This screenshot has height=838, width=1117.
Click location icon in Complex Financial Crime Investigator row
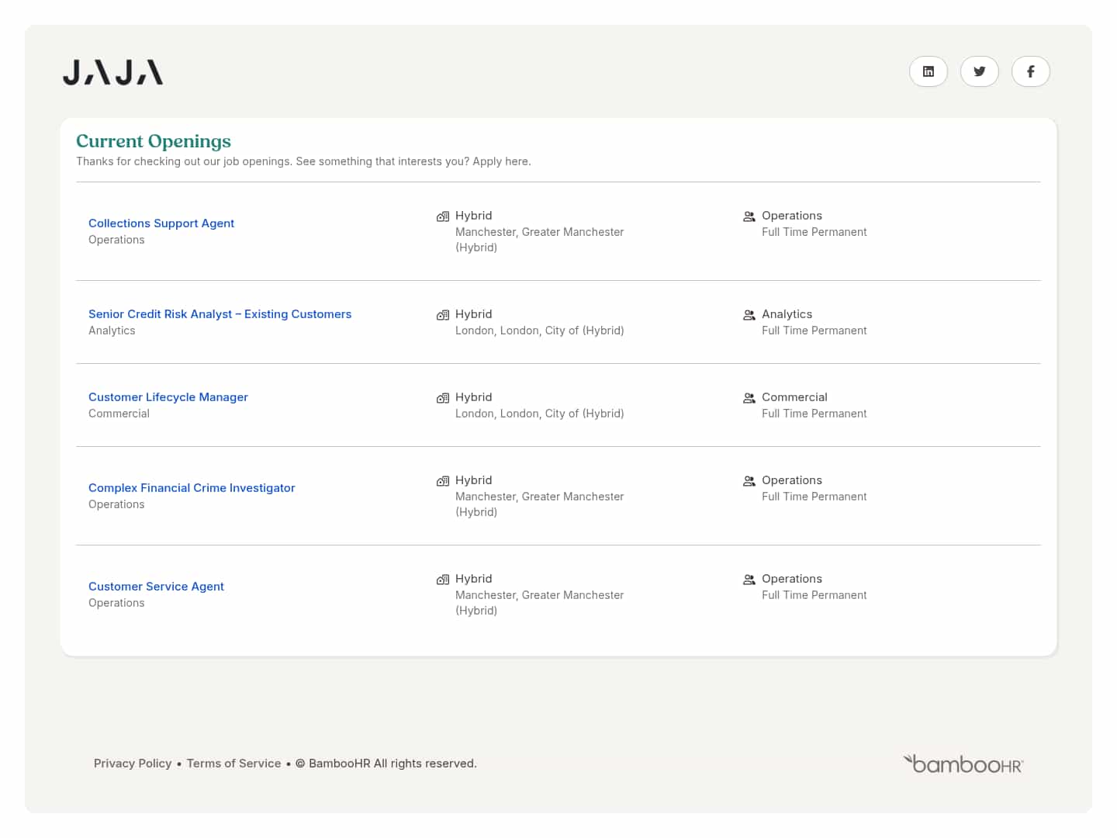pyautogui.click(x=443, y=481)
